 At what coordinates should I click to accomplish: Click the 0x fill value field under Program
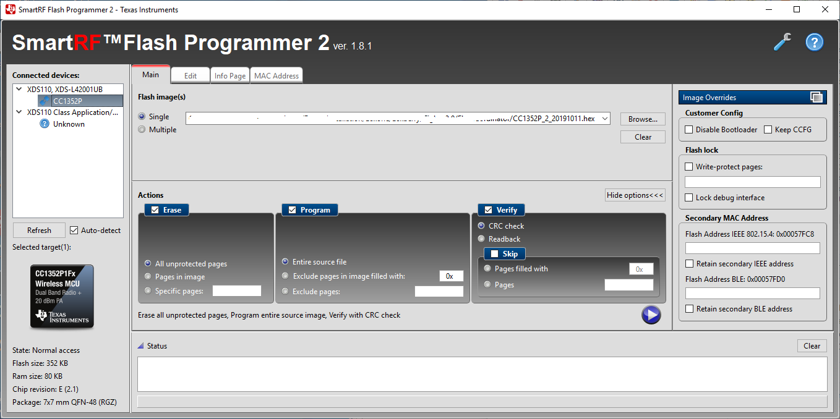coord(452,276)
